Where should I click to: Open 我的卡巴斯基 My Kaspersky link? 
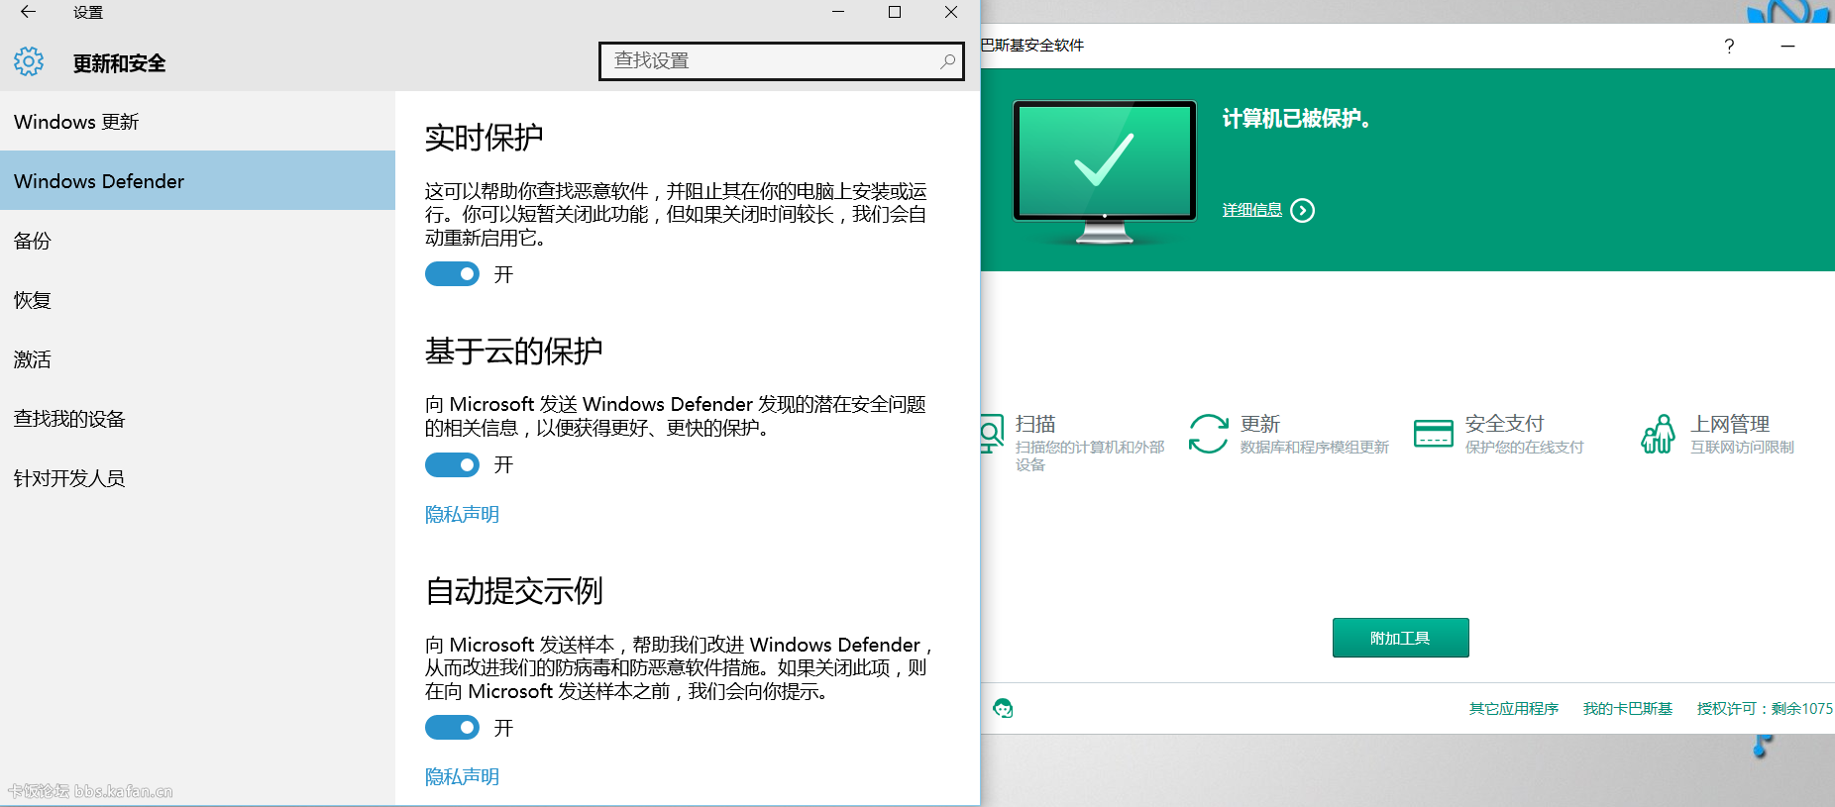[1628, 708]
